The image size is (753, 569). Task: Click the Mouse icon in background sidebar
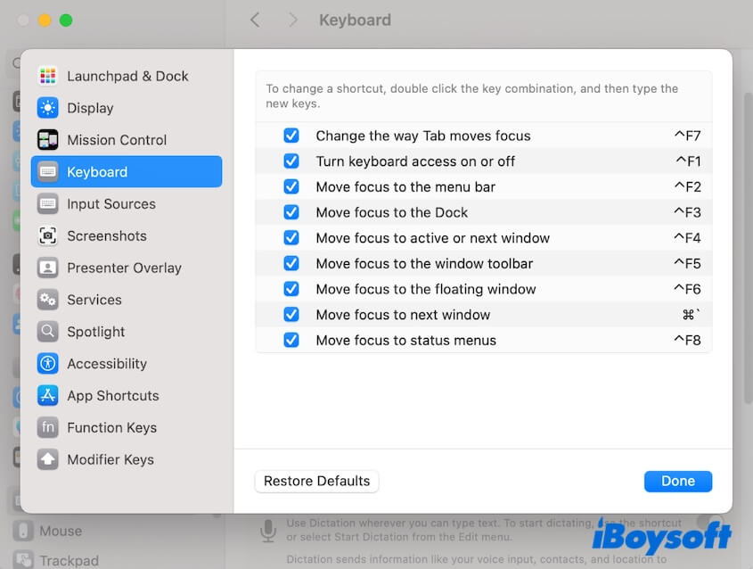pyautogui.click(x=23, y=531)
